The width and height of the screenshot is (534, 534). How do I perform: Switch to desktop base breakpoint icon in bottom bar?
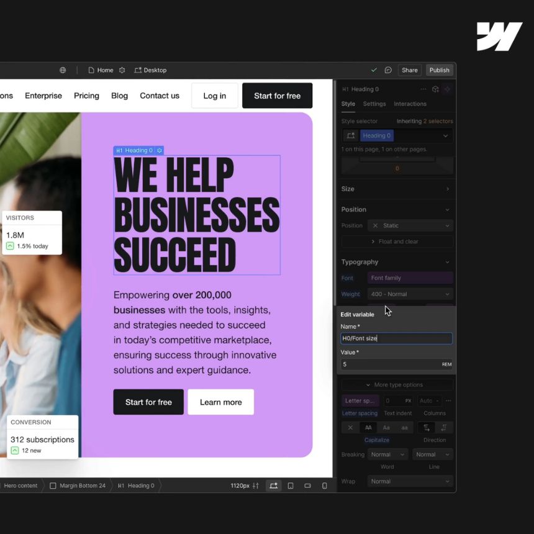(x=273, y=486)
